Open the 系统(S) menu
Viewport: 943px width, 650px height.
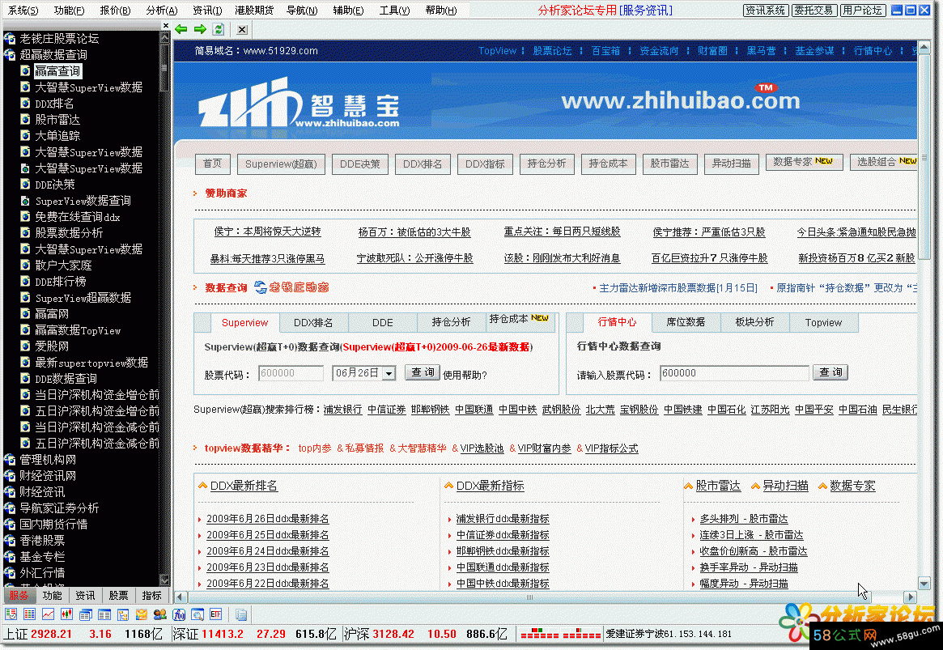pos(23,11)
